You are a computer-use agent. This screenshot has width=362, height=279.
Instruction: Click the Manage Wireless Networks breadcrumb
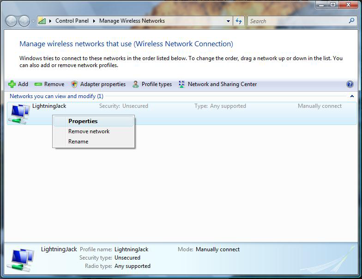tap(132, 21)
